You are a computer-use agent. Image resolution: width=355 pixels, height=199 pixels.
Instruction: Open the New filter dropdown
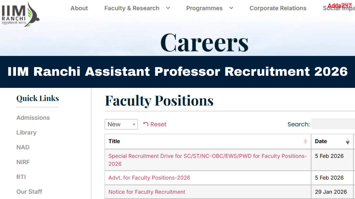click(x=121, y=124)
